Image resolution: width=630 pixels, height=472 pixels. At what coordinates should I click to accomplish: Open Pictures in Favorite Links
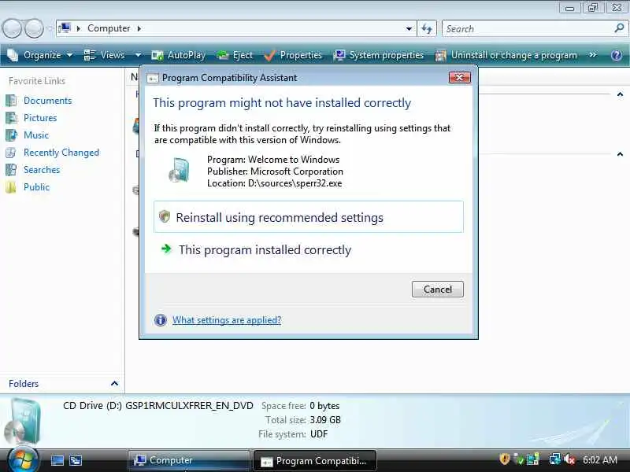tap(40, 117)
